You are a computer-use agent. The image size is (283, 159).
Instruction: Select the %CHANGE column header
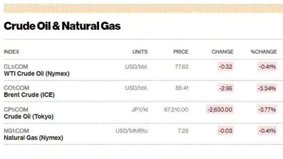(264, 52)
